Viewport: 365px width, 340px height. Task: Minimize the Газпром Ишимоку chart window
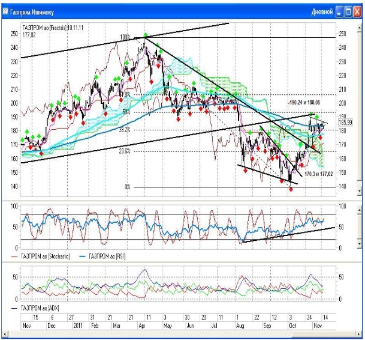(x=339, y=11)
